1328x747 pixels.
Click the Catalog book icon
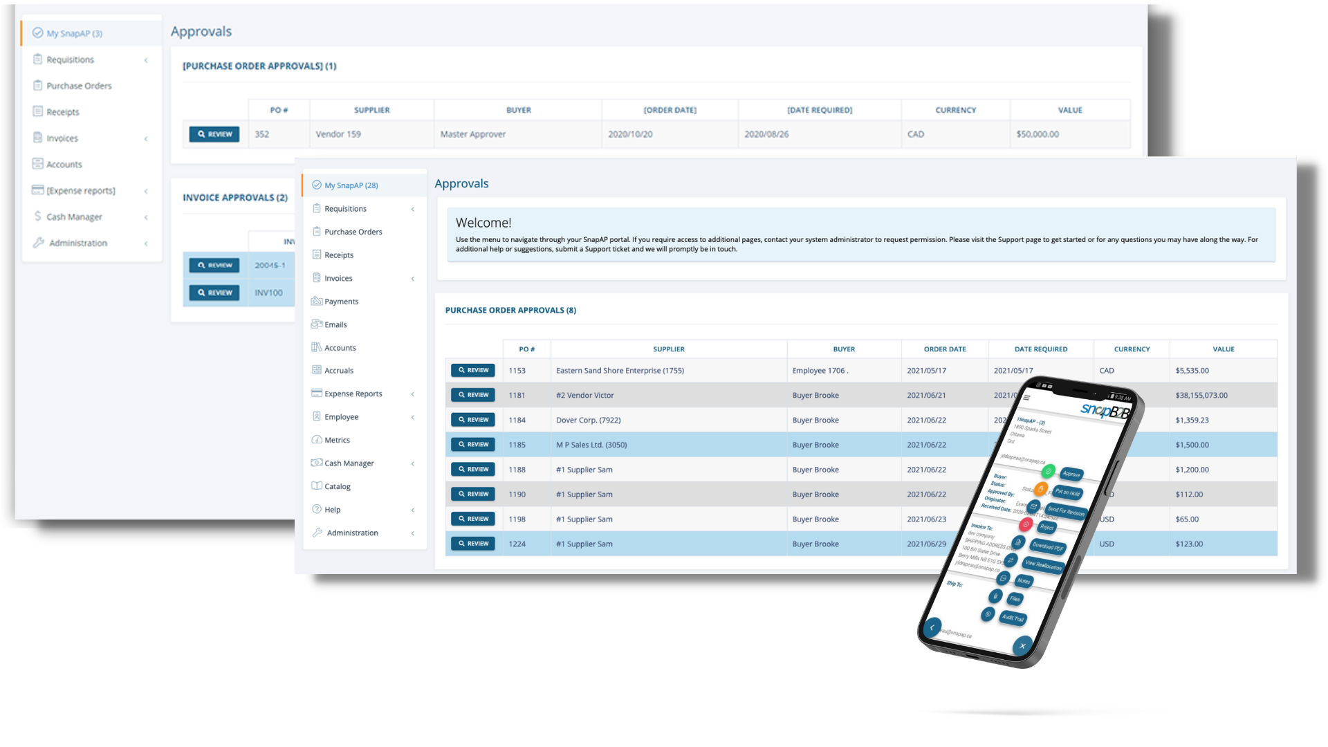pyautogui.click(x=317, y=486)
